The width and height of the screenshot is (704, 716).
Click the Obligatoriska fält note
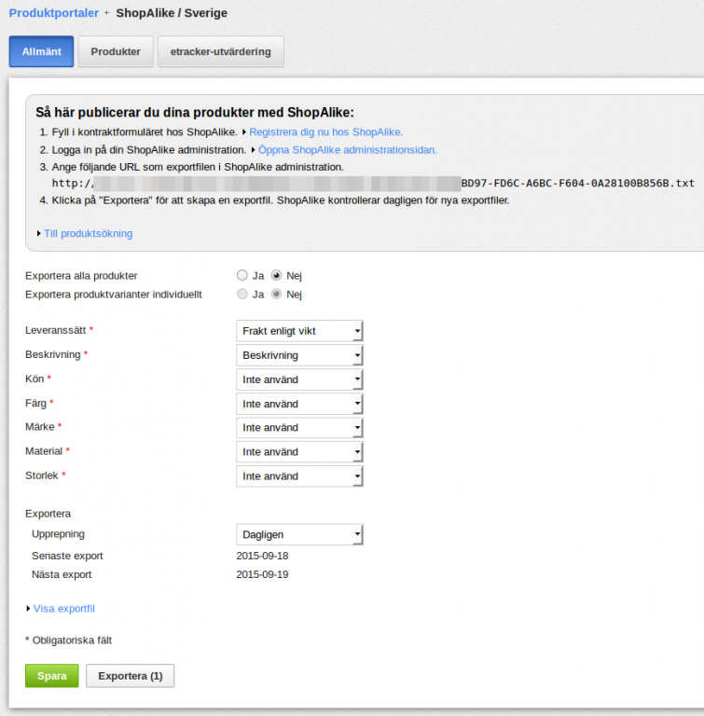[68, 640]
